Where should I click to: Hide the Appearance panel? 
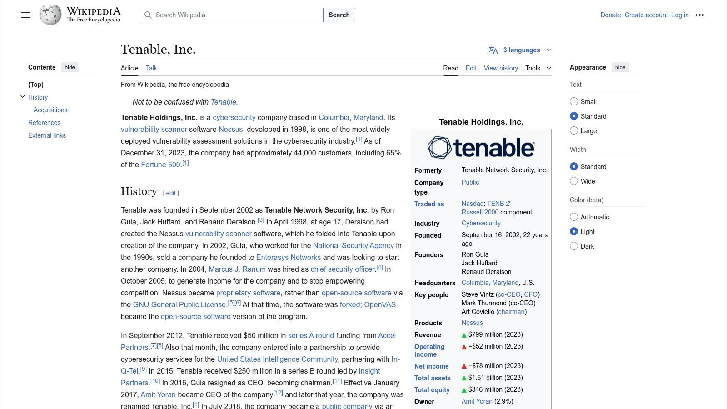click(620, 67)
